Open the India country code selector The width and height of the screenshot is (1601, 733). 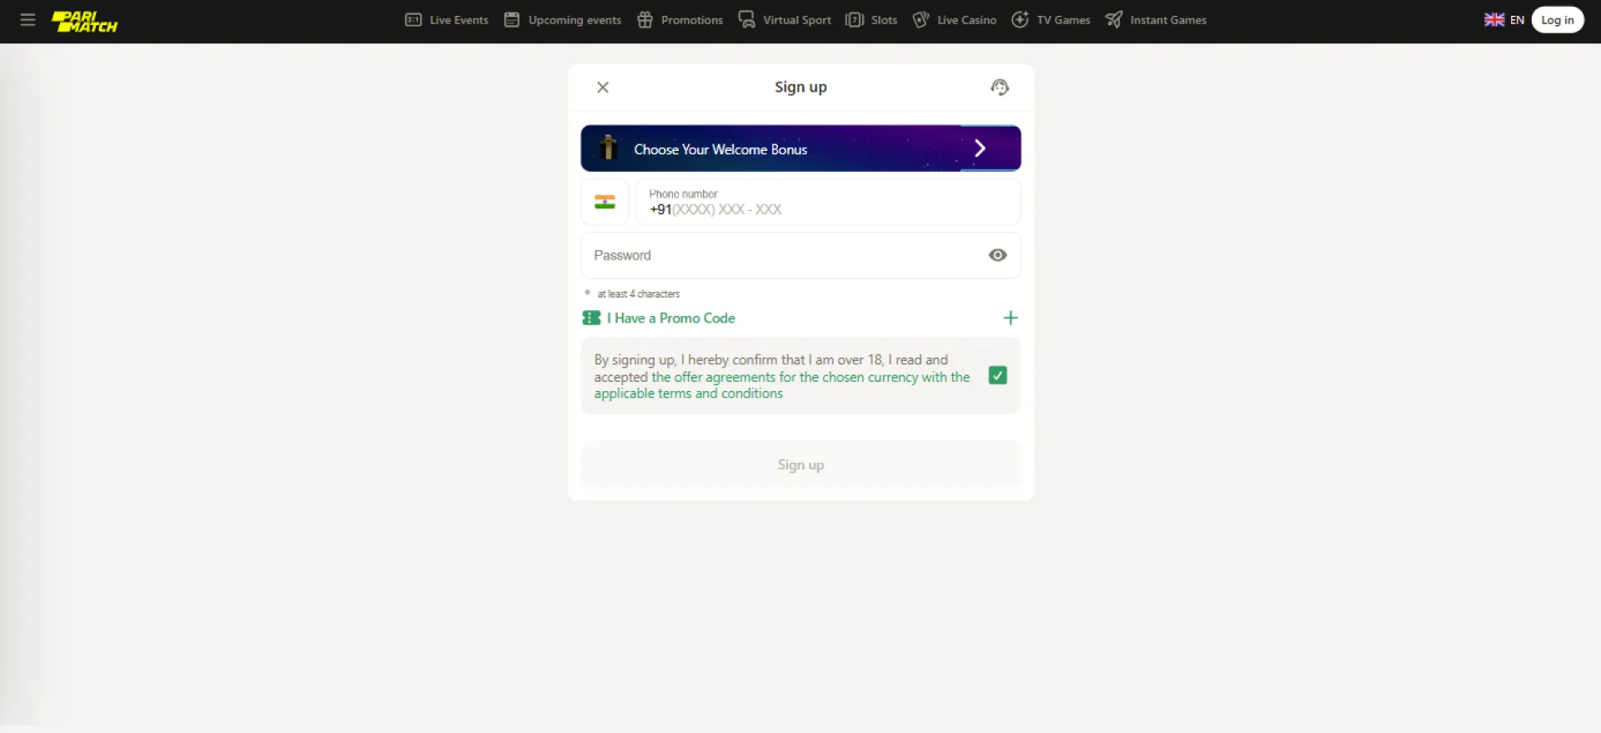pos(605,203)
